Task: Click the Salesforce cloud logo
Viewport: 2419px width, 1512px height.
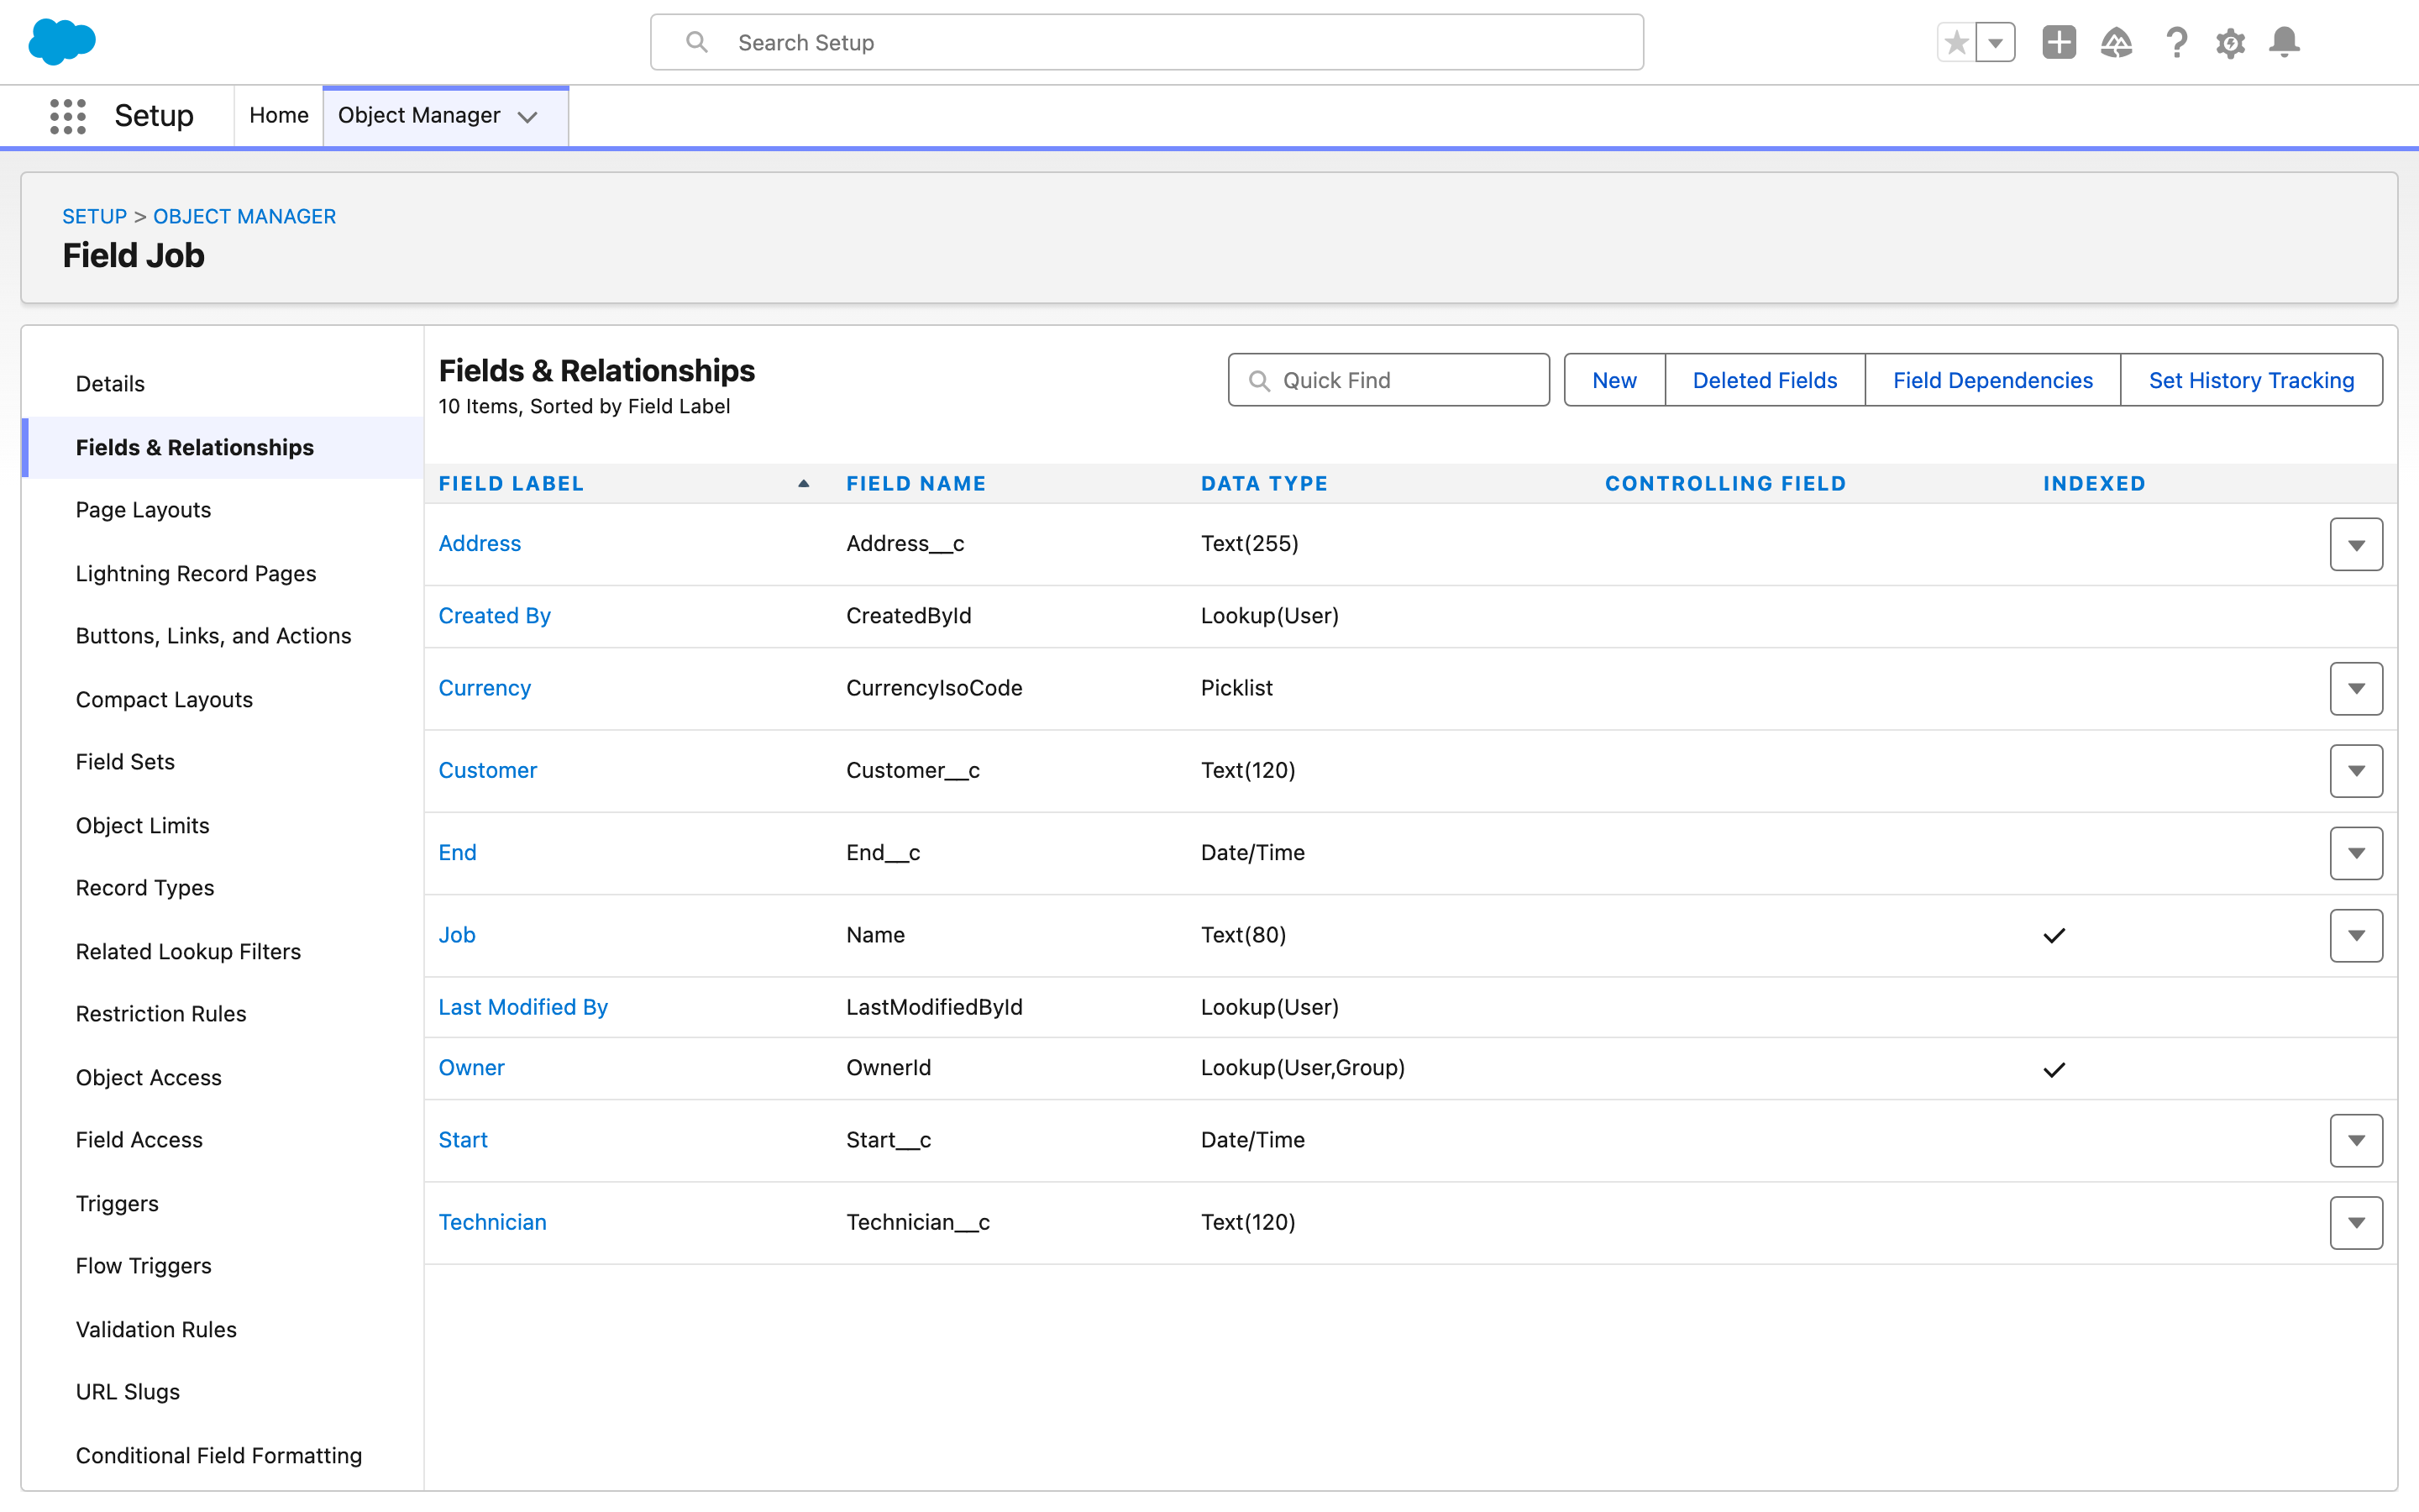Action: click(62, 42)
